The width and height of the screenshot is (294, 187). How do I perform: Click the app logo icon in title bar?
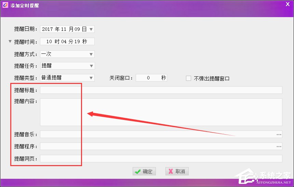coord(5,5)
